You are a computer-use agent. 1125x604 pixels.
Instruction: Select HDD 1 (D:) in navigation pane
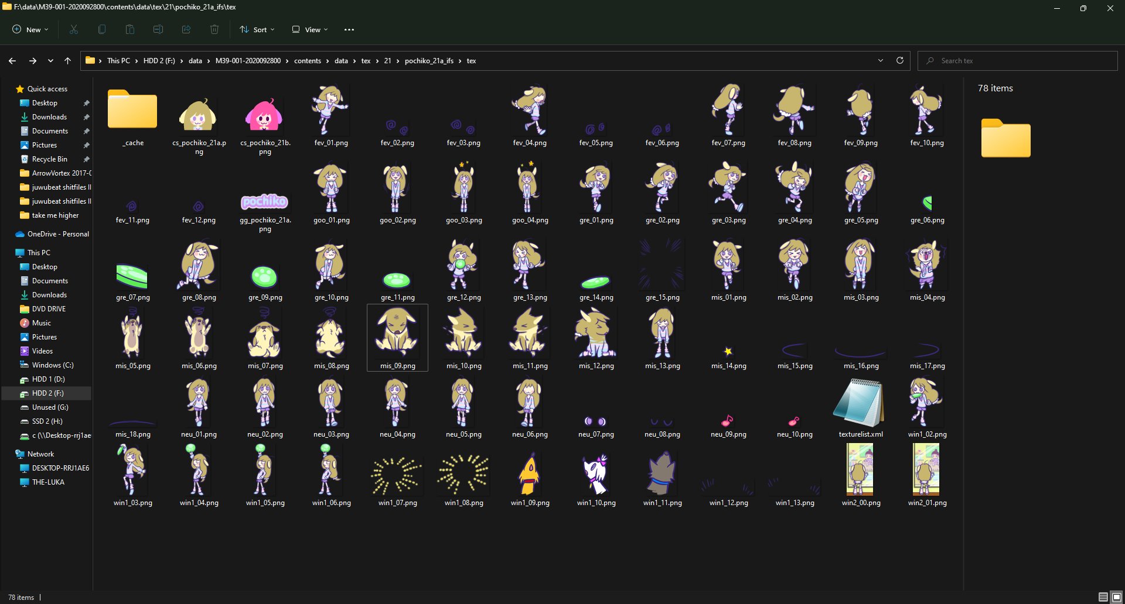(48, 379)
